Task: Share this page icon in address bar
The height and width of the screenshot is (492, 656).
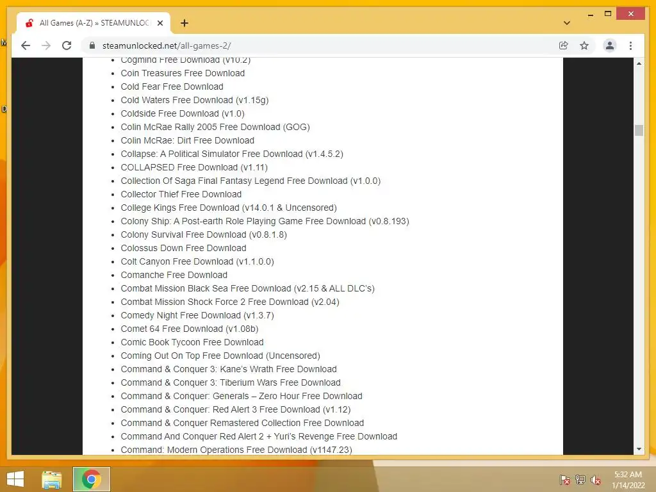Action: (564, 45)
